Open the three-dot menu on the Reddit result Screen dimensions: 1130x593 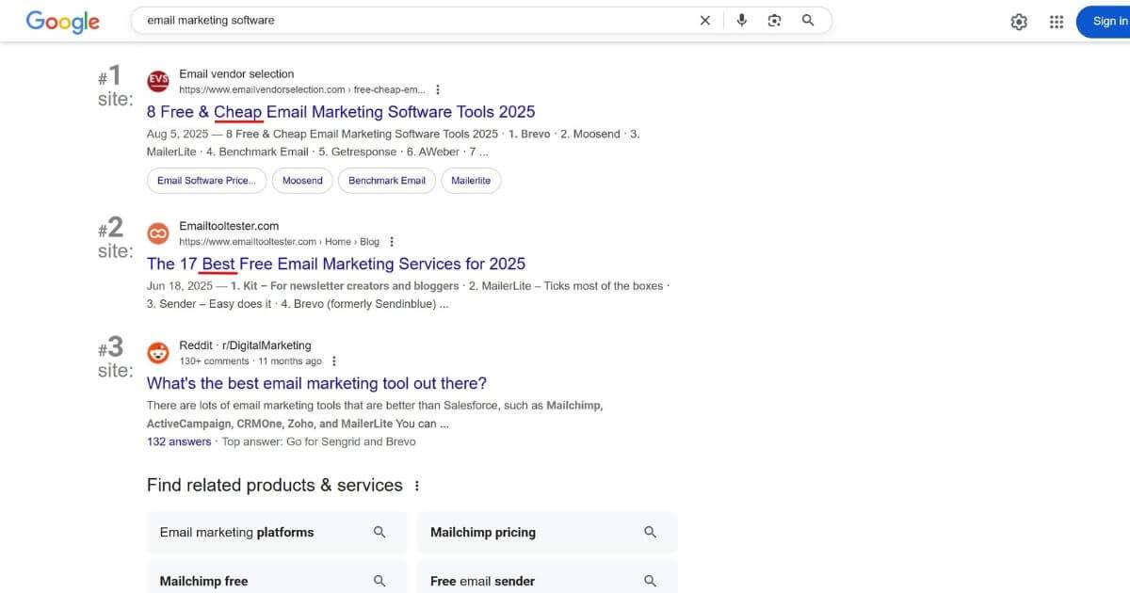(333, 360)
